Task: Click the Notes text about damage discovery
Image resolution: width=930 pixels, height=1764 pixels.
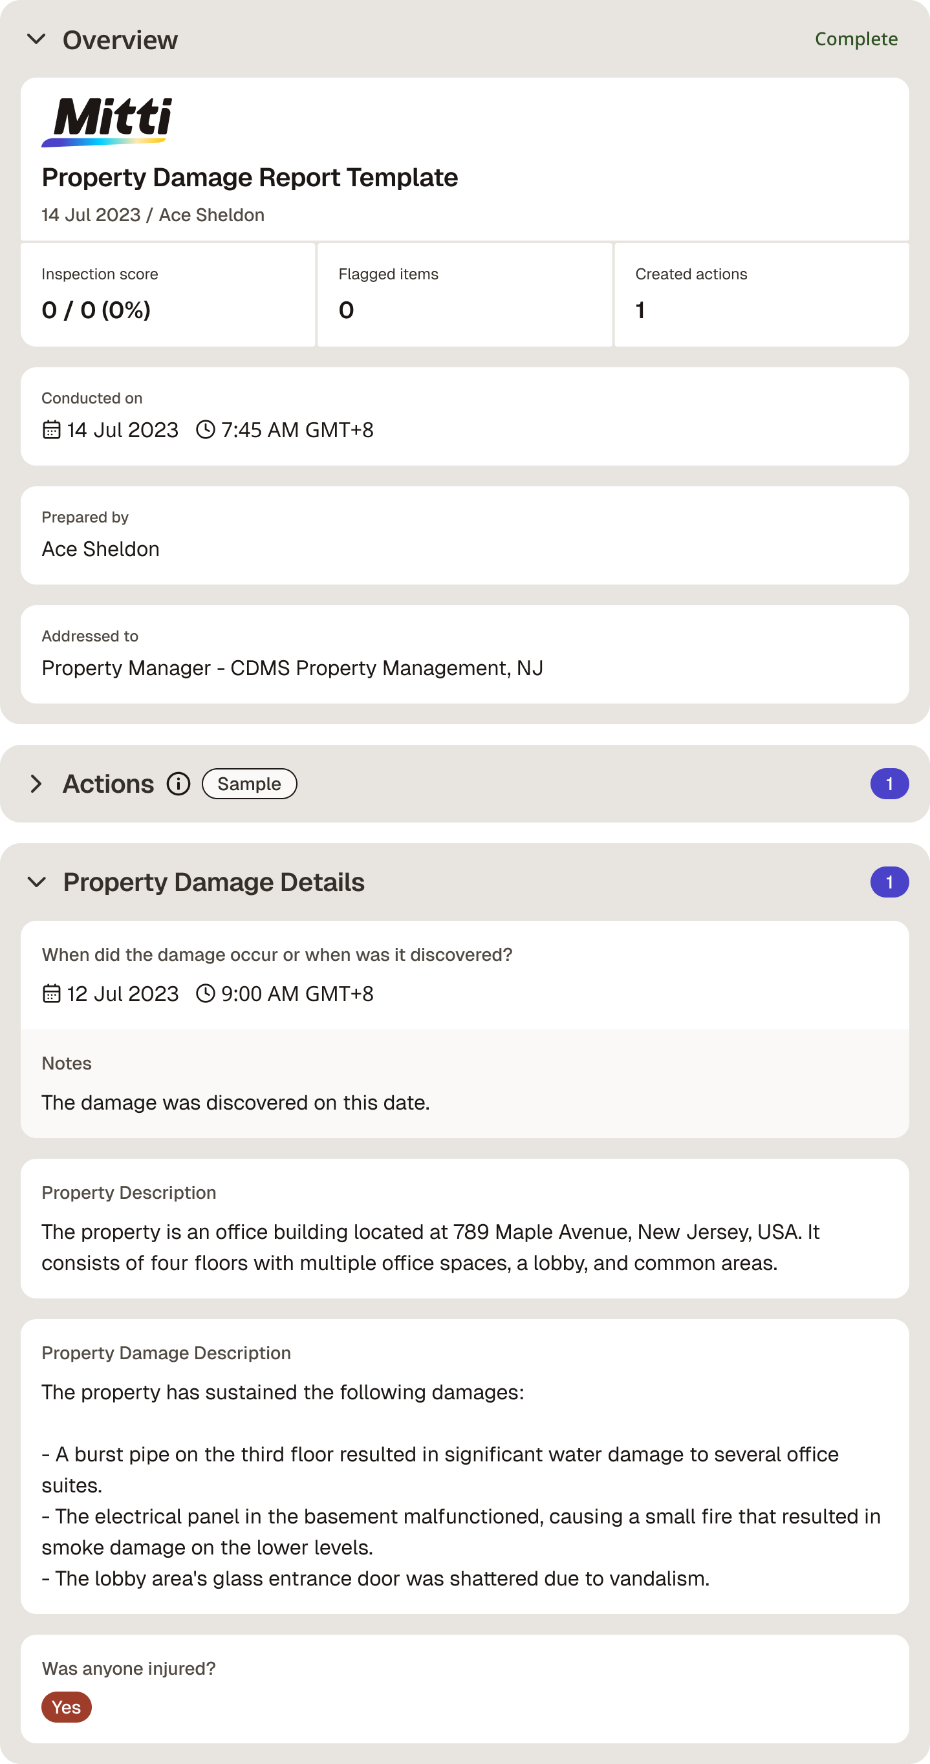Action: pyautogui.click(x=235, y=1102)
